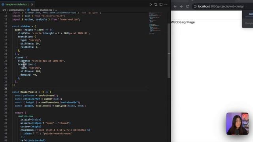This screenshot has height=142, width=253.
Task: Click line number 31 in the gutter
Action: [x=6, y=88]
